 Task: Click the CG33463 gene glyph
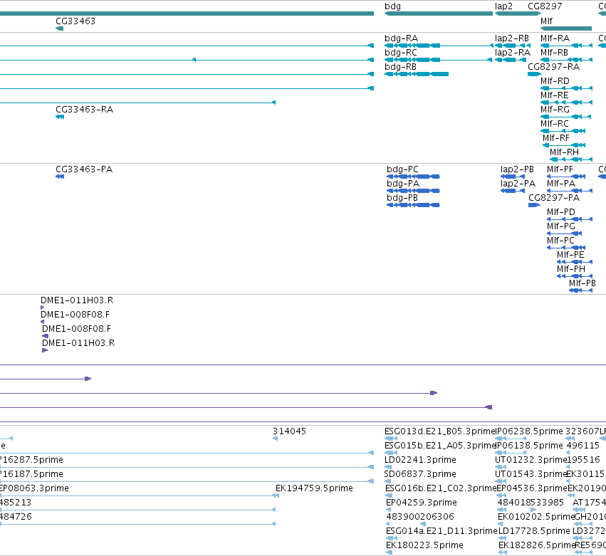(x=60, y=28)
